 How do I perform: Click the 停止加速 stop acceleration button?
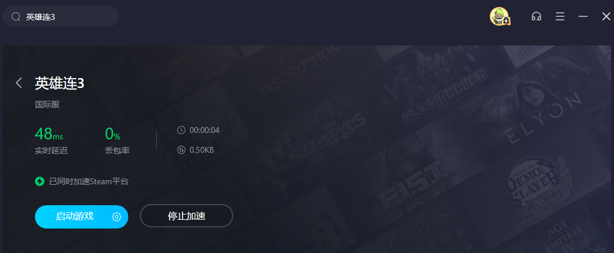click(187, 216)
